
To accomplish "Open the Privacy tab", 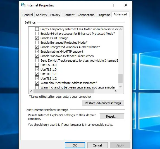I will 55,15.
